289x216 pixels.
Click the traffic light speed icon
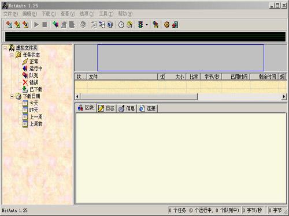pyautogui.click(x=140, y=25)
